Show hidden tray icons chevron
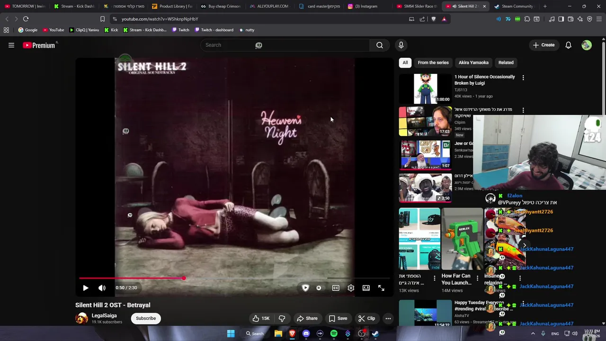The height and width of the screenshot is (341, 606). coord(533,333)
